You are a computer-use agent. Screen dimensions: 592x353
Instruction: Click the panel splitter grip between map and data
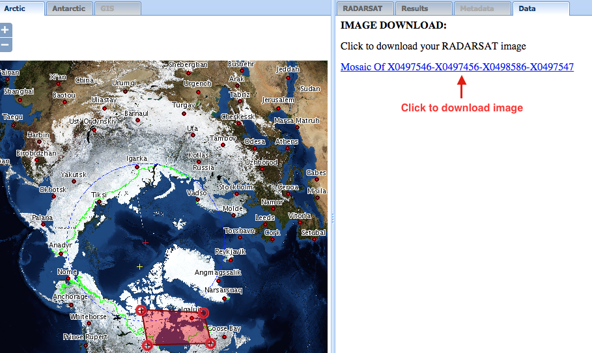[333, 218]
